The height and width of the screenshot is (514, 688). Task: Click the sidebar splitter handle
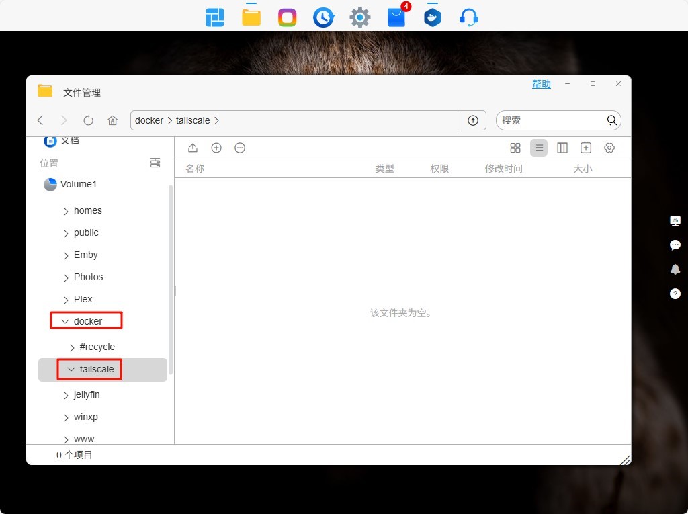point(176,290)
